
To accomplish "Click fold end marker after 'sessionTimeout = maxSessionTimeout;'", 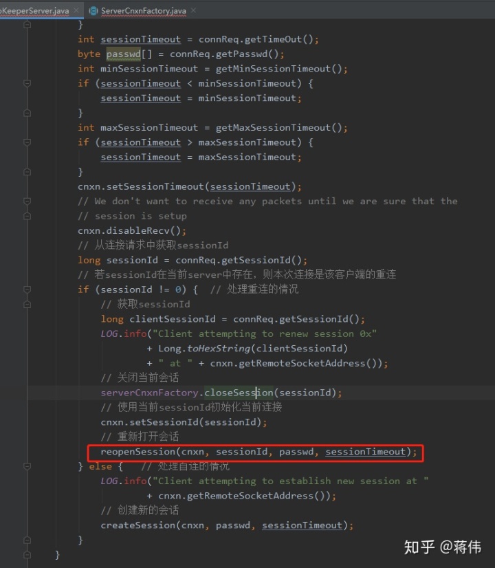I will coord(27,172).
